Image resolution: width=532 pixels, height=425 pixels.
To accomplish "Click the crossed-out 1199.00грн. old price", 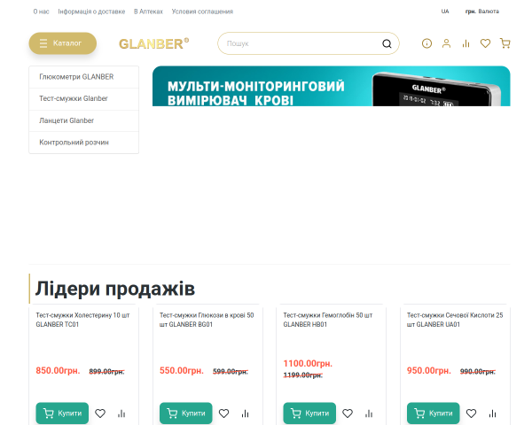I will (303, 375).
